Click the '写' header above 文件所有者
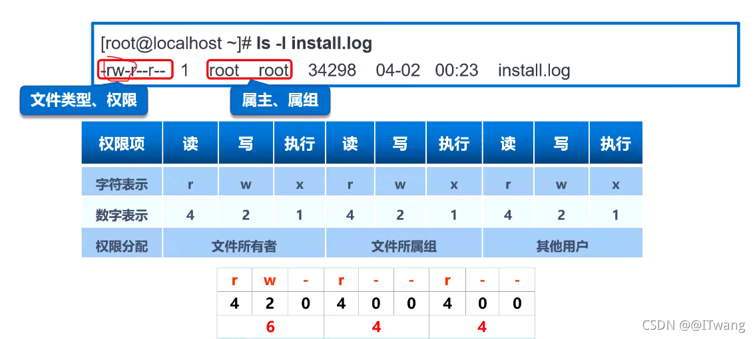Viewport: 755px width, 339px height. [x=246, y=144]
